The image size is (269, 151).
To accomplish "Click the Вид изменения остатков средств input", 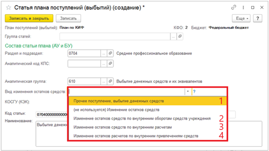I will tap(126, 92).
